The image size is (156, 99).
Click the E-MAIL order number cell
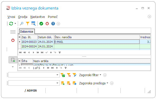[97, 42]
